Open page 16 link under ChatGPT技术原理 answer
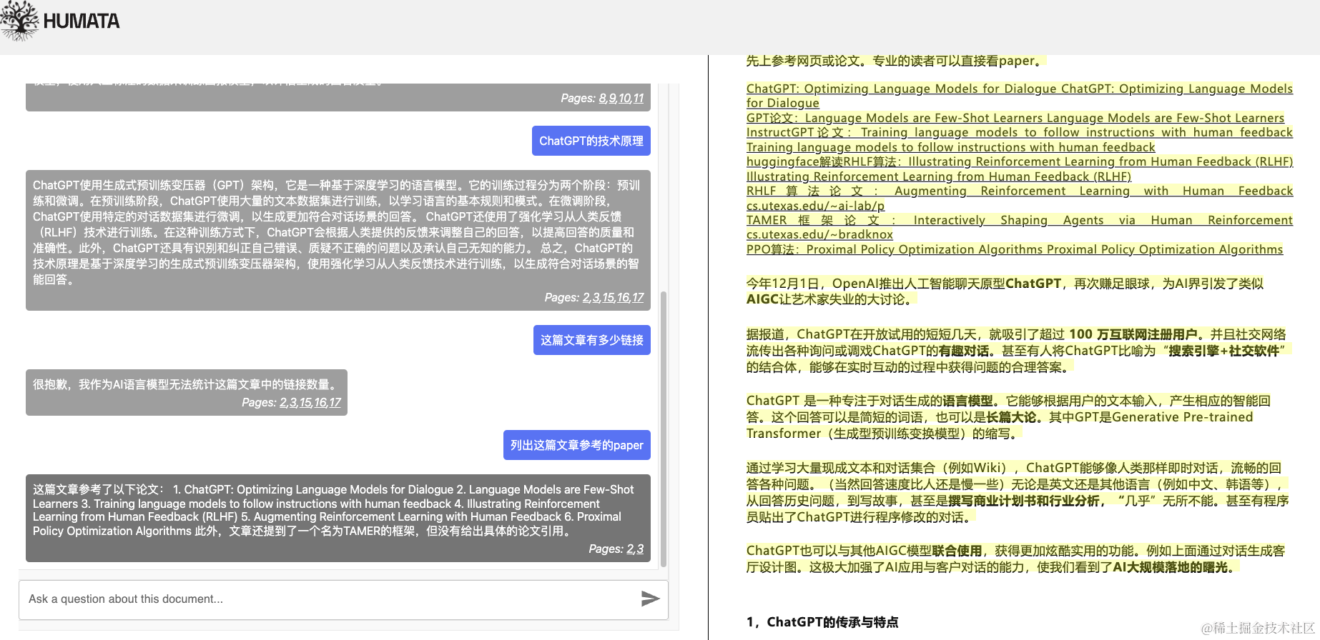The image size is (1320, 640). pos(623,297)
